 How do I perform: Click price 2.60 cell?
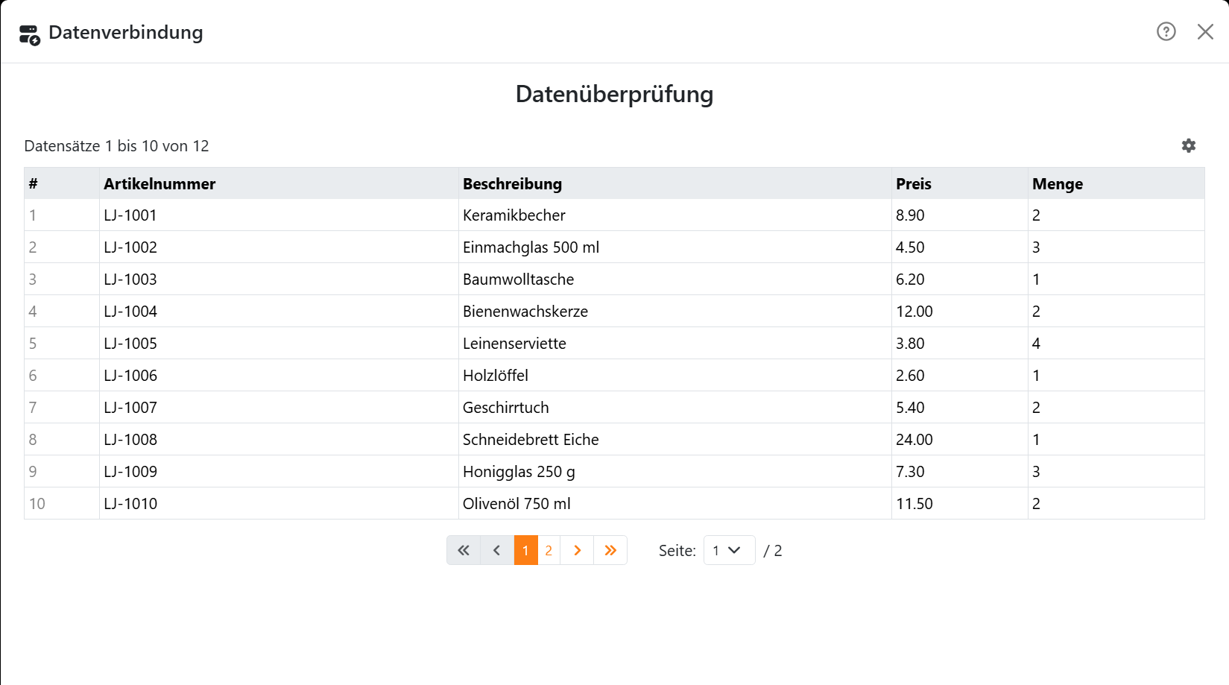pos(960,376)
